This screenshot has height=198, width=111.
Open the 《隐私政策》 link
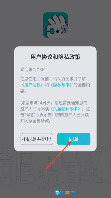[x=61, y=85]
